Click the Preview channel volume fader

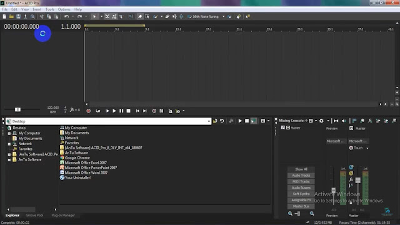pos(333,190)
